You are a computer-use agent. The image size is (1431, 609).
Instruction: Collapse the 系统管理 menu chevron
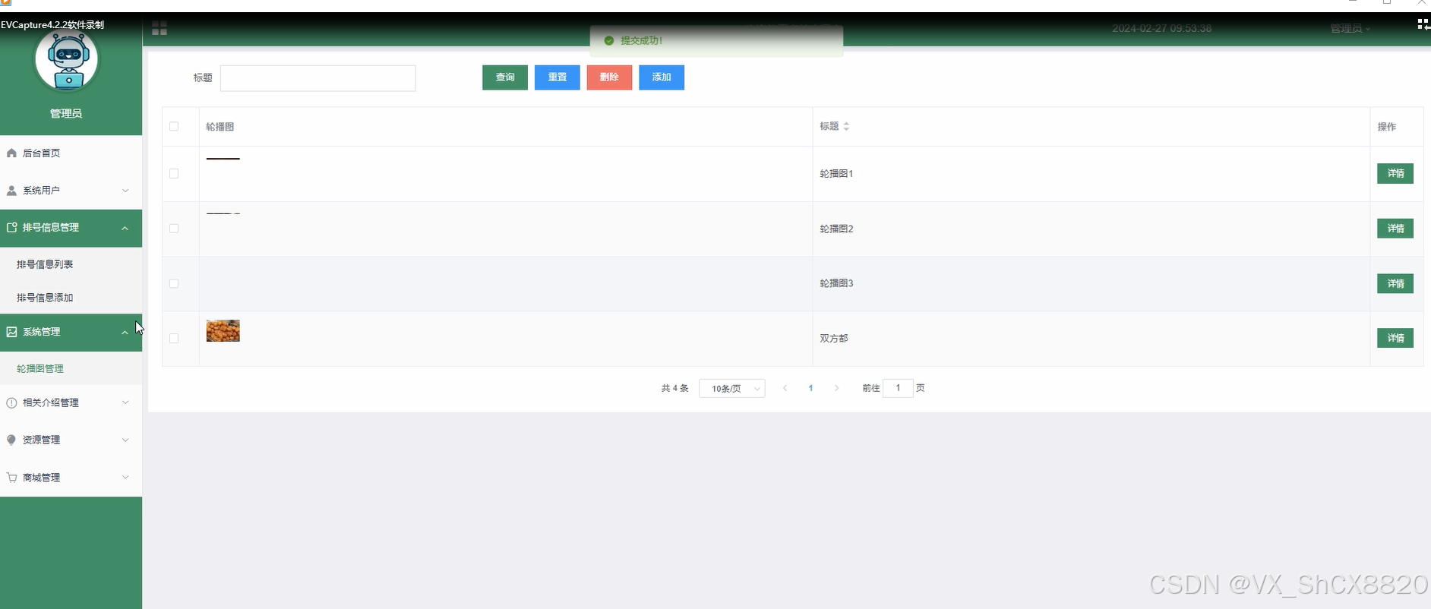(125, 332)
